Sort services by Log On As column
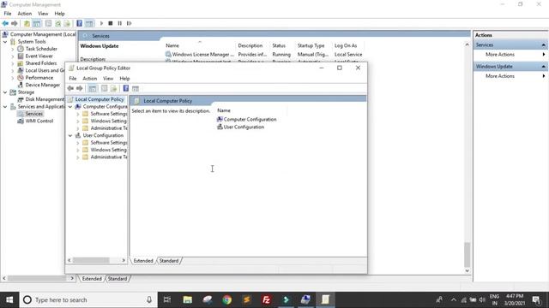 [x=346, y=45]
